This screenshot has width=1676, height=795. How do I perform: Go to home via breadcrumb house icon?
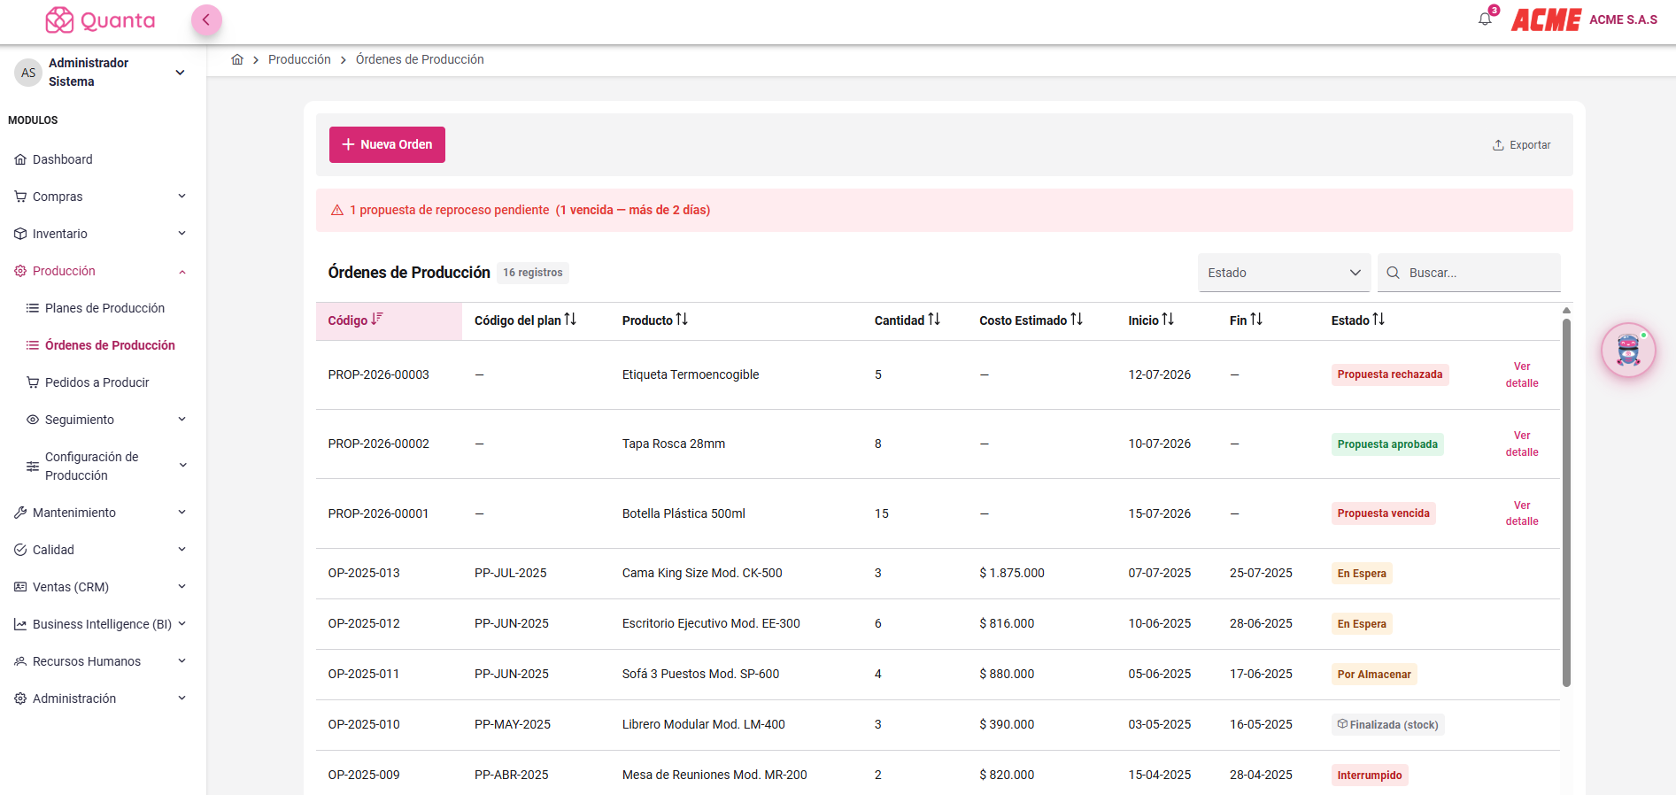(237, 59)
